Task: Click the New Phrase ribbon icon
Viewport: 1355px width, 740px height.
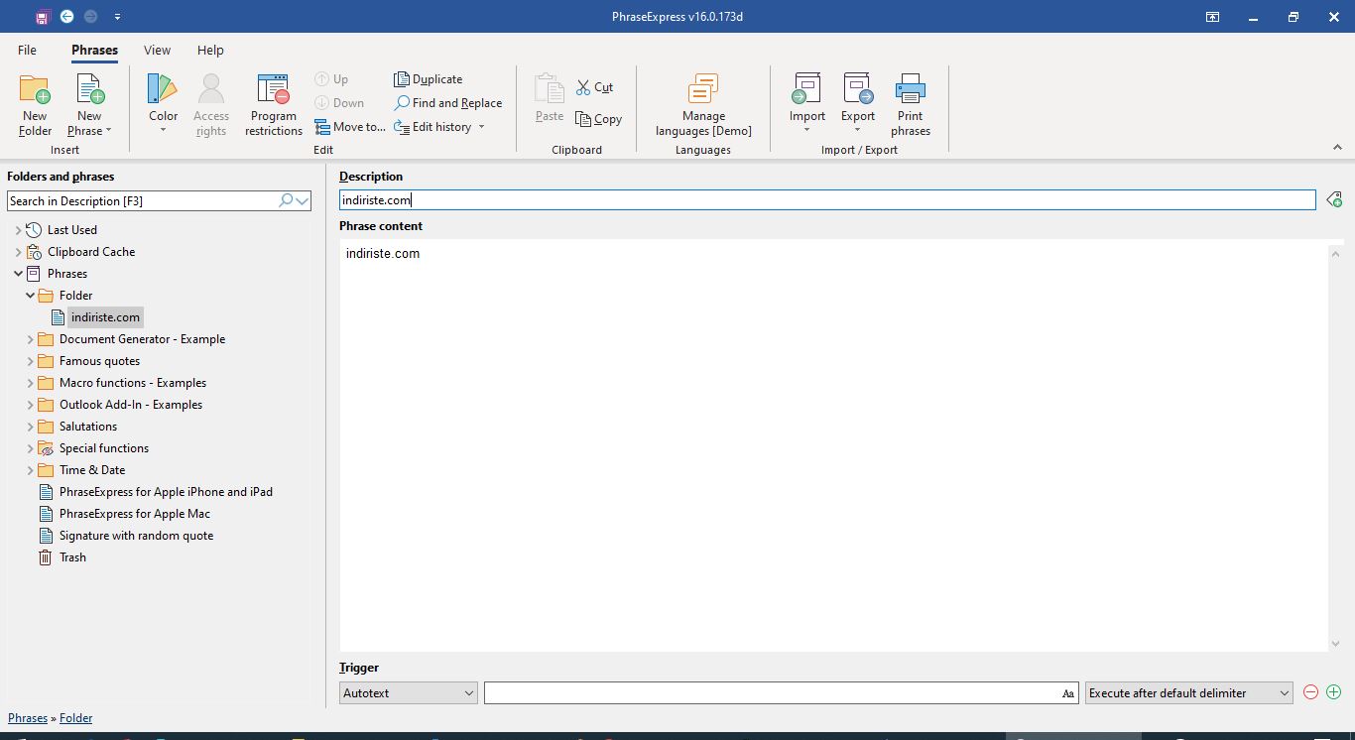Action: (89, 104)
